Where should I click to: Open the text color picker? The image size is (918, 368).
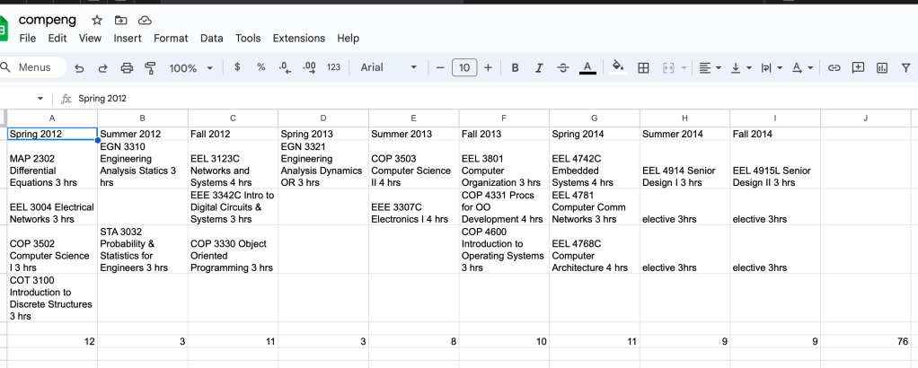587,68
